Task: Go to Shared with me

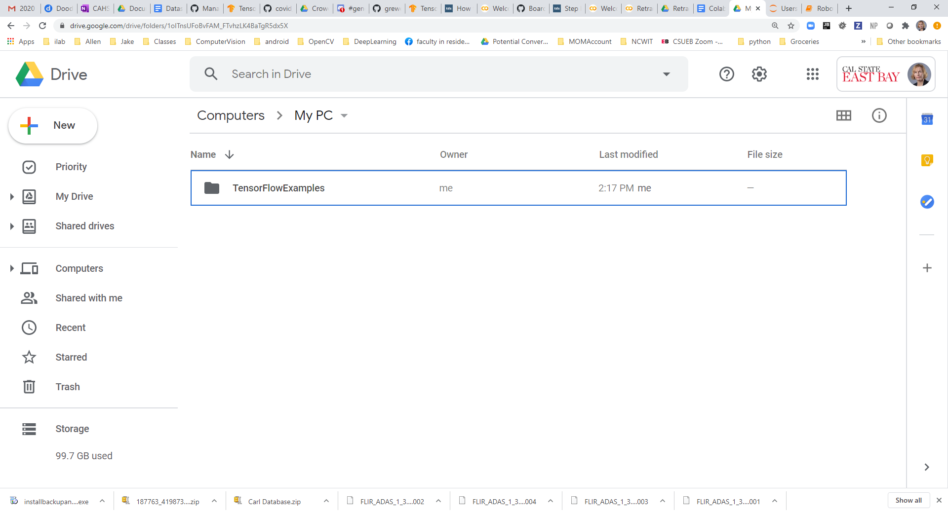Action: click(89, 298)
